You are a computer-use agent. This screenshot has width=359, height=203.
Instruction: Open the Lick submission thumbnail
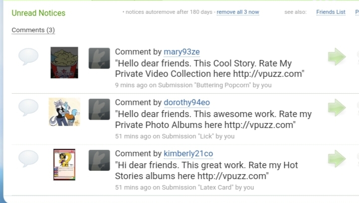[x=64, y=112]
